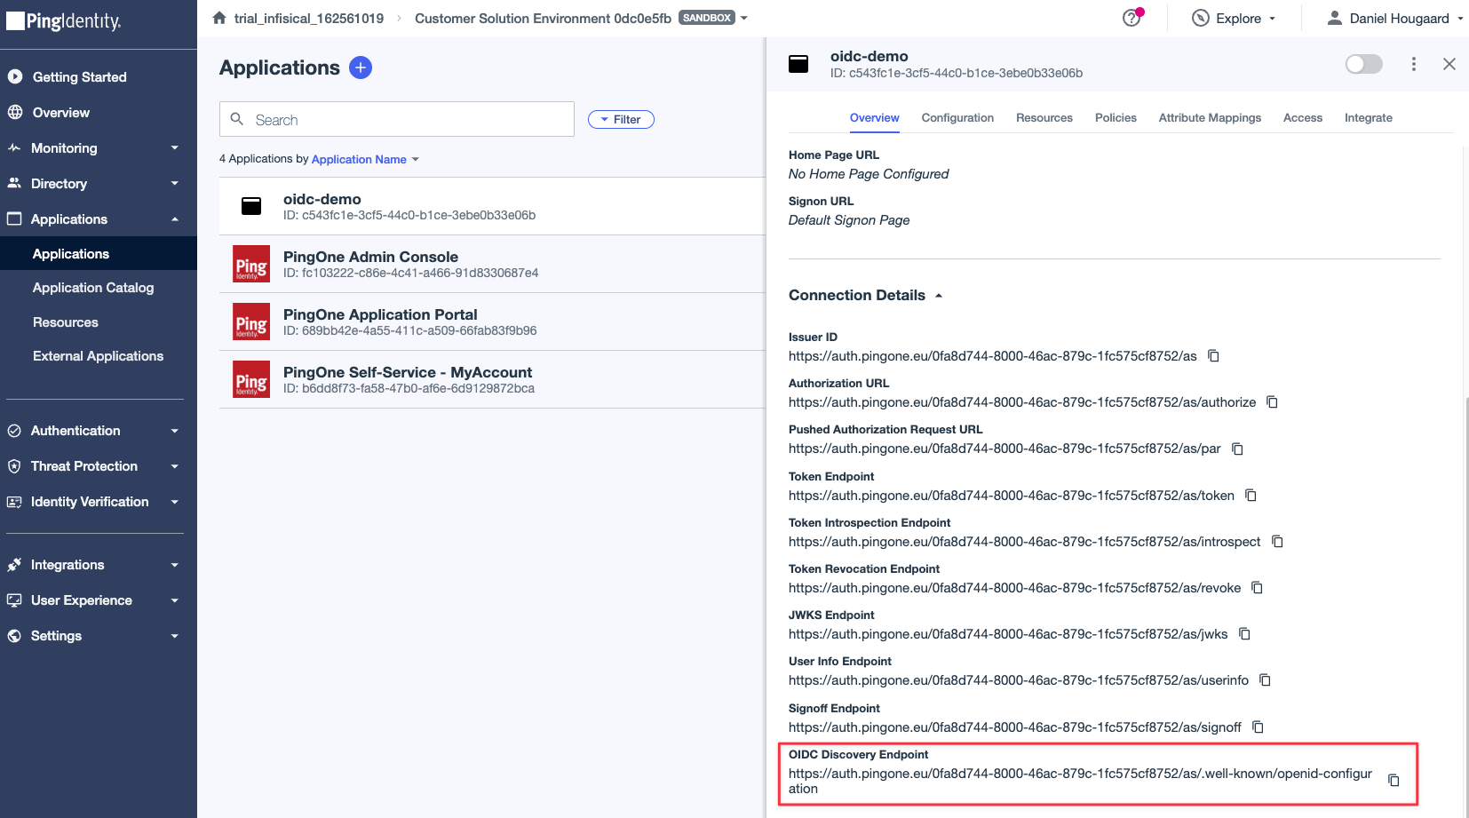This screenshot has width=1469, height=818.
Task: Expand the Directory sidebar section
Action: (98, 184)
